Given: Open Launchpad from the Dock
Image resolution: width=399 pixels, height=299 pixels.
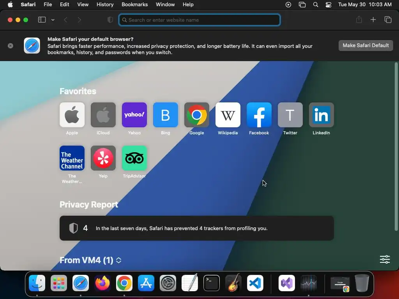Looking at the screenshot, I should click(x=59, y=283).
